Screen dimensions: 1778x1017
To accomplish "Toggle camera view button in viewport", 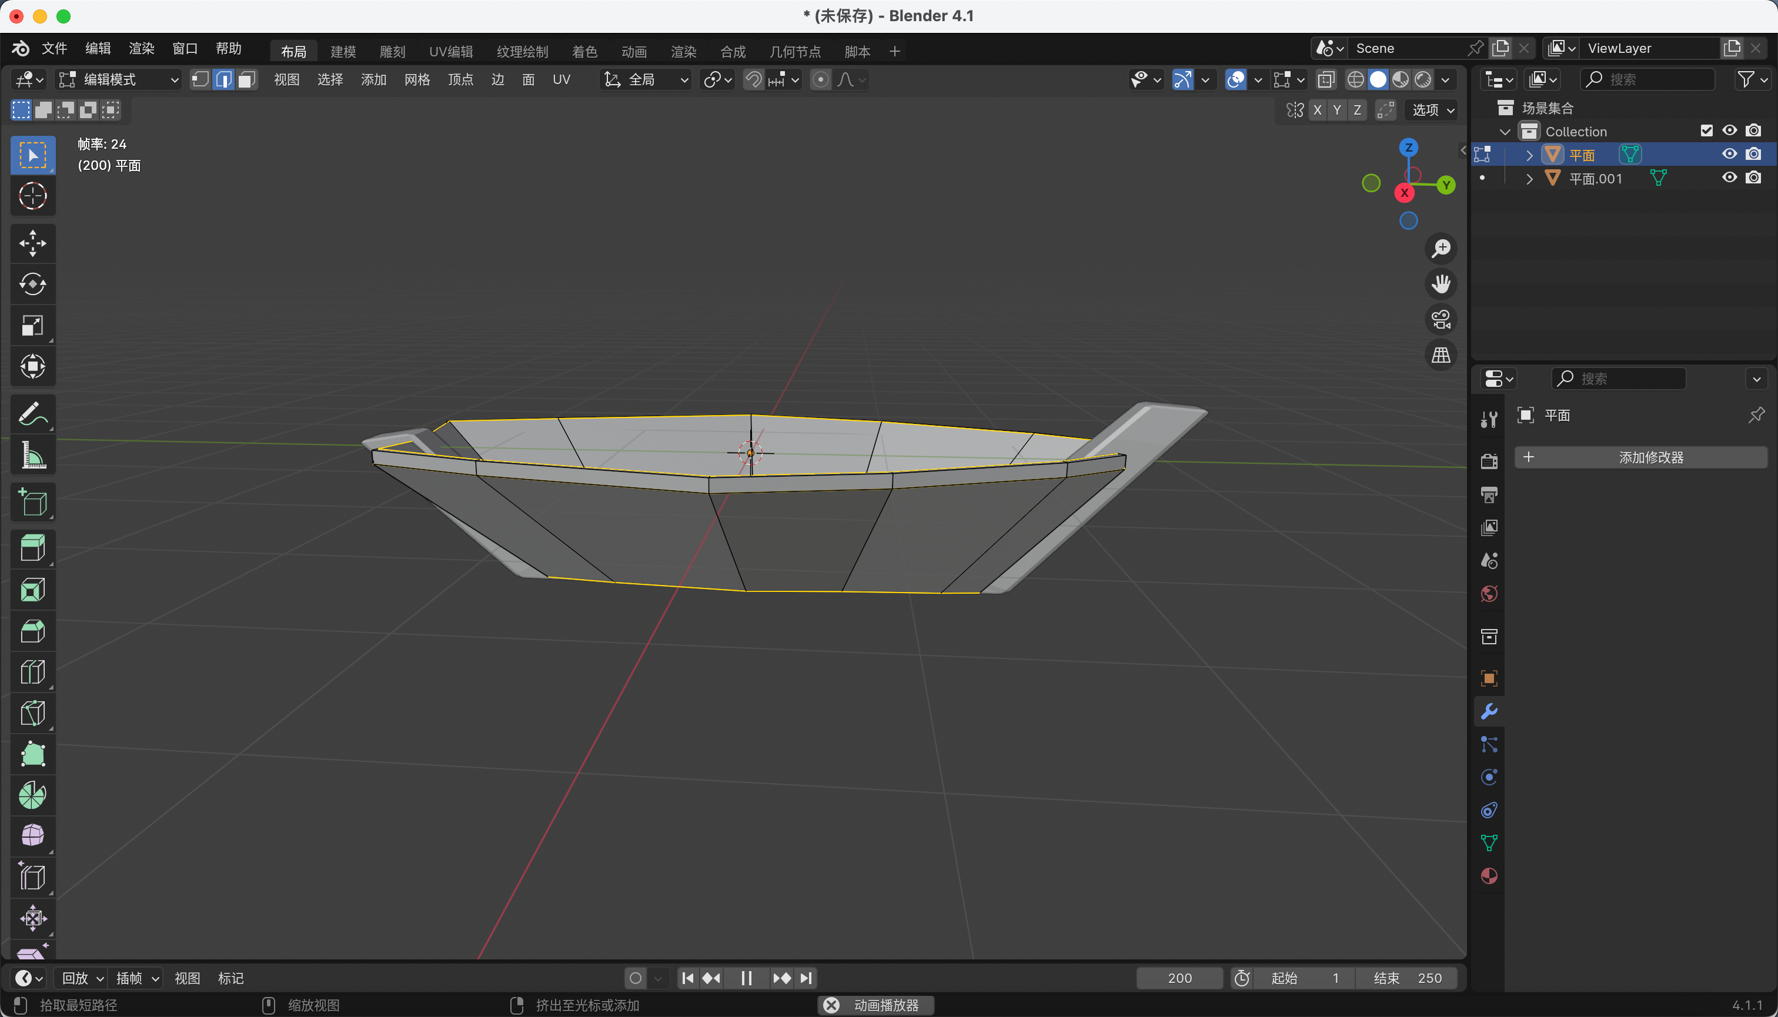I will 1441,320.
